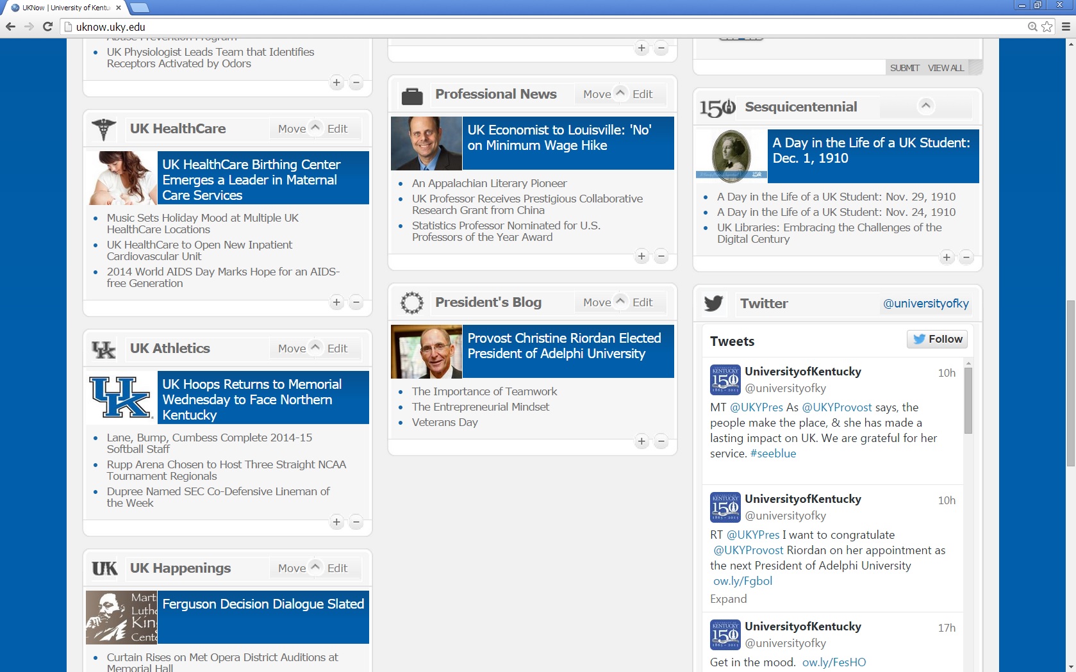
Task: Click the UK HealthCare caduceus icon
Action: coord(103,129)
